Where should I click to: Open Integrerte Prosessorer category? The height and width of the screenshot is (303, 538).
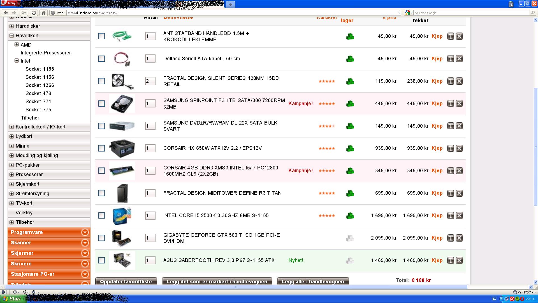click(x=46, y=53)
